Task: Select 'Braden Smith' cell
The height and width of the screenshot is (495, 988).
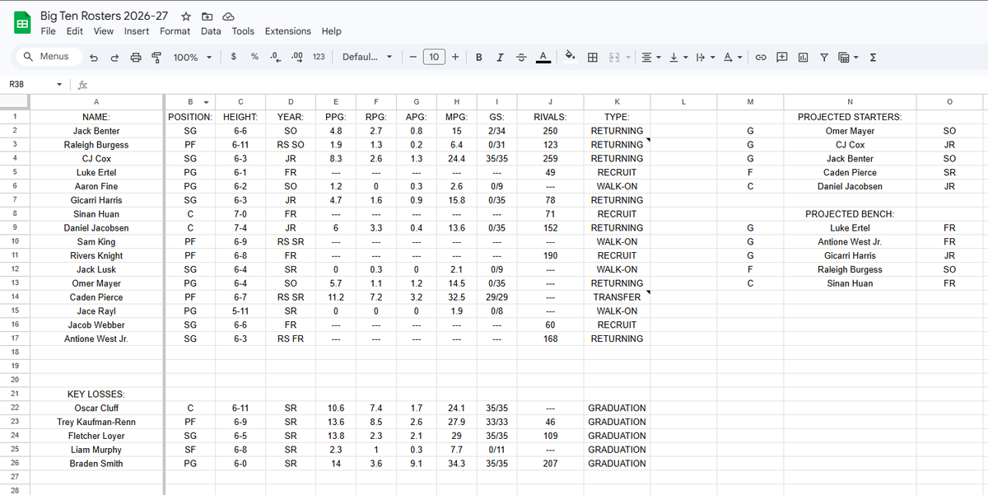Action: point(96,464)
